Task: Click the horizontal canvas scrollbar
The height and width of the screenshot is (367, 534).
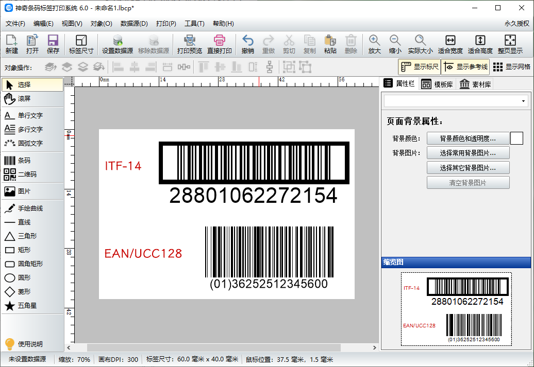Action: click(214, 347)
